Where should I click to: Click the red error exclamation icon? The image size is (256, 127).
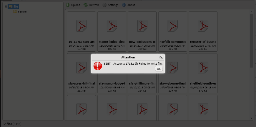(x=98, y=66)
